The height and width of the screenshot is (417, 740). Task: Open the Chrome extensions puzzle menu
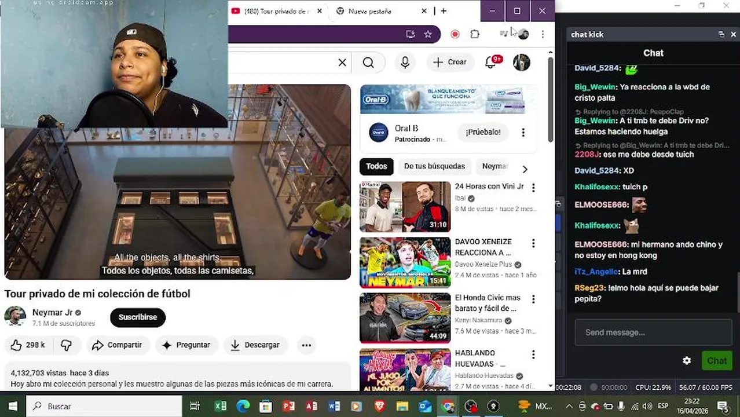tap(475, 34)
